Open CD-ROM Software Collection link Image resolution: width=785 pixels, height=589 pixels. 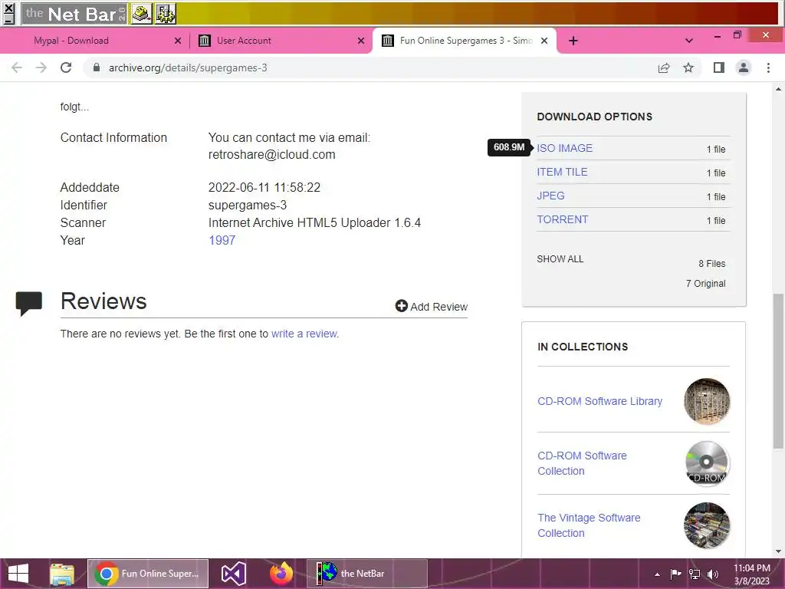point(582,463)
